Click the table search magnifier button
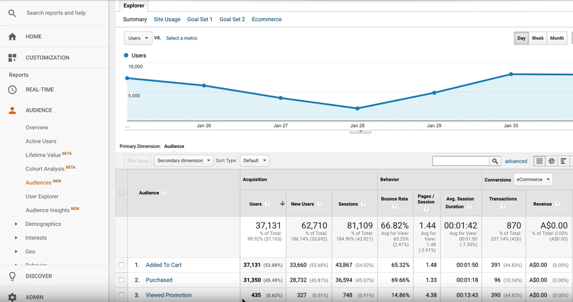Image resolution: width=573 pixels, height=302 pixels. click(x=495, y=161)
